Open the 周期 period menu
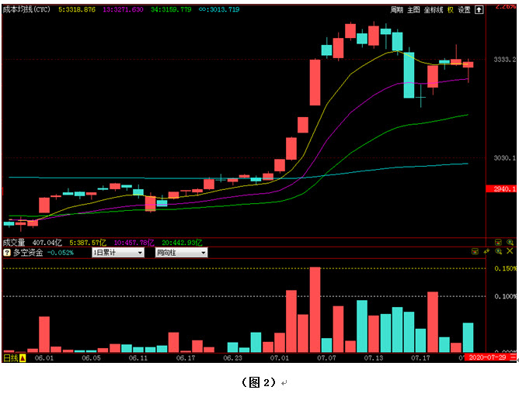This screenshot has width=519, height=397. point(396,10)
